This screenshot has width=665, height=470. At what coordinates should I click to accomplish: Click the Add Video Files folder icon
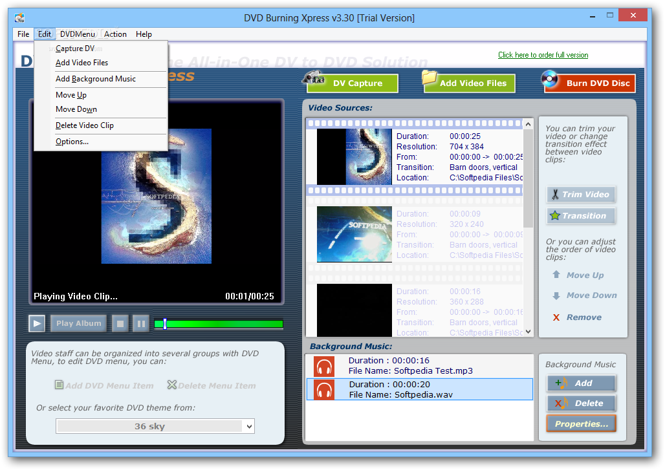pos(429,78)
